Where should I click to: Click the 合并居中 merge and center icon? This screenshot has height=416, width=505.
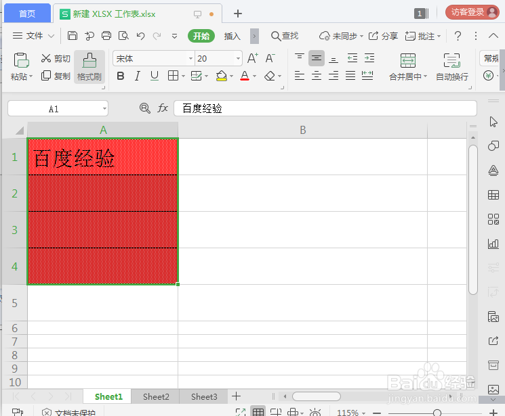click(x=408, y=67)
